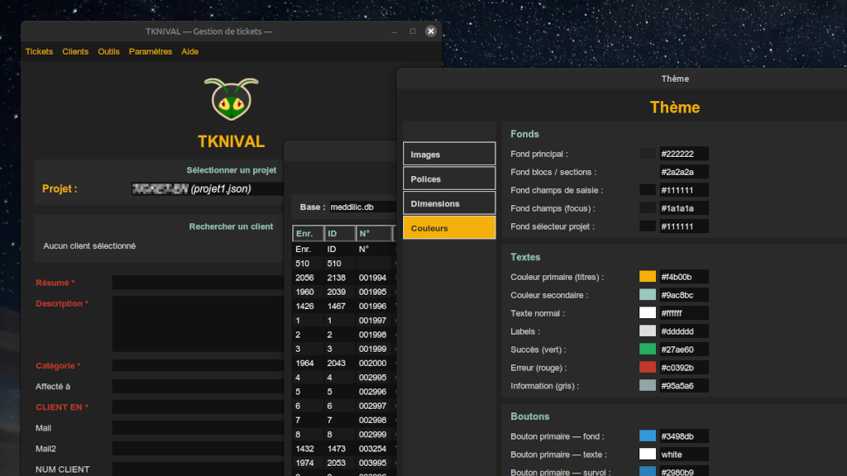Open the Polices theme section
The image size is (847, 476).
pyautogui.click(x=449, y=178)
